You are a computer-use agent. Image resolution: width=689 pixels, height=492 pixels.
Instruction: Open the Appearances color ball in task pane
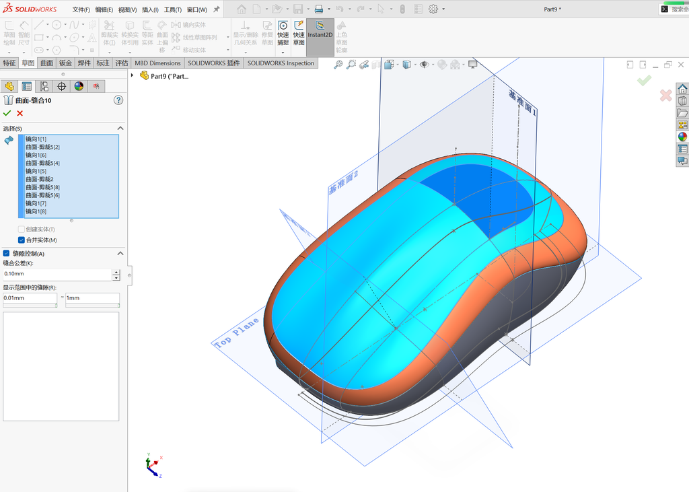(682, 137)
